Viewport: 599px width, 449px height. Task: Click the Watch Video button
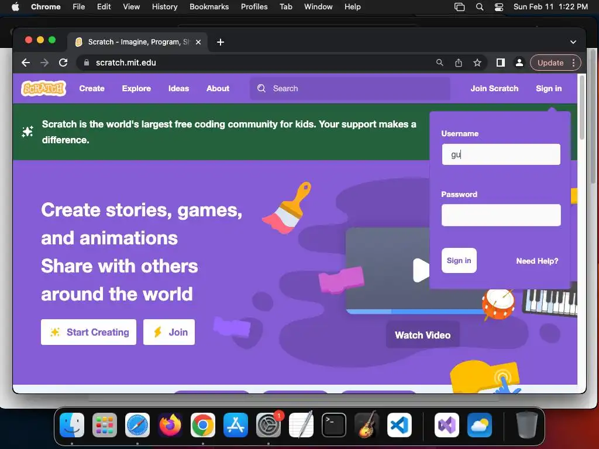click(x=422, y=335)
